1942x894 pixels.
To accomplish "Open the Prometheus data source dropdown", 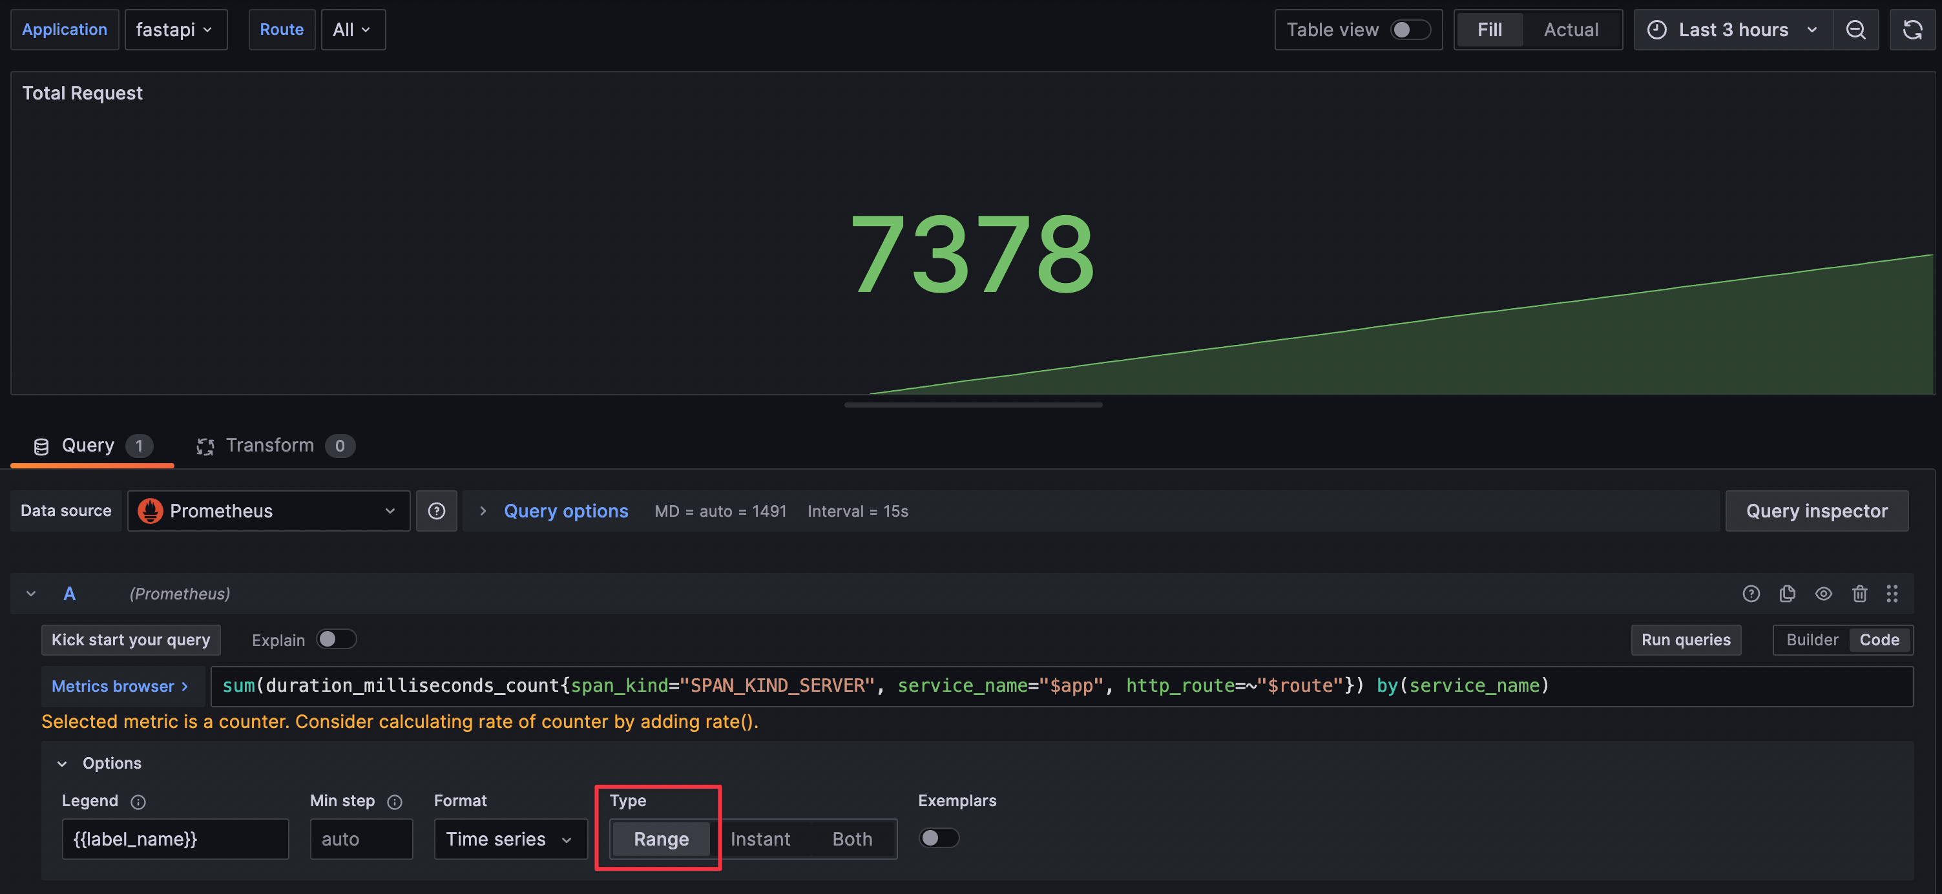I will [x=268, y=511].
